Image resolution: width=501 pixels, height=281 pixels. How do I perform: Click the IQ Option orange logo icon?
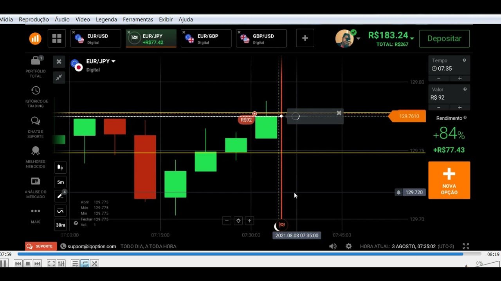(x=35, y=38)
